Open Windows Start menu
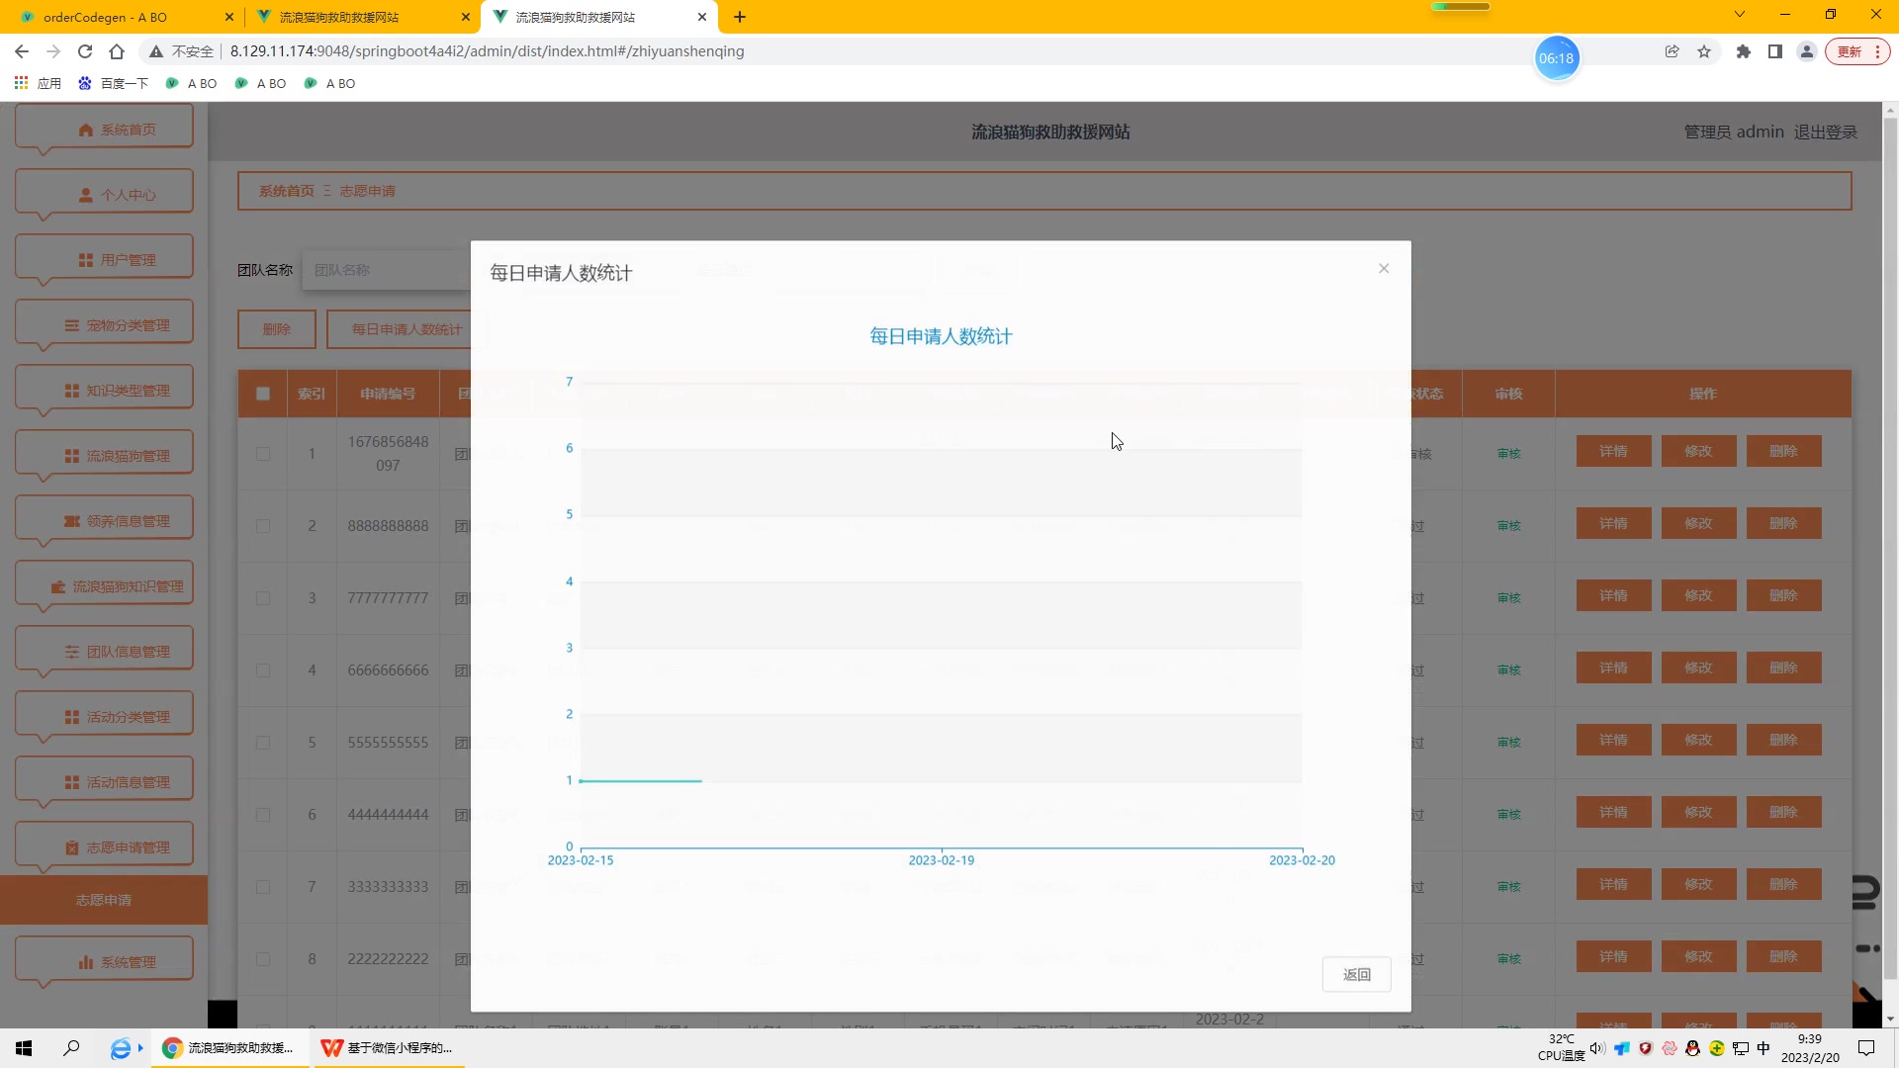 point(24,1048)
